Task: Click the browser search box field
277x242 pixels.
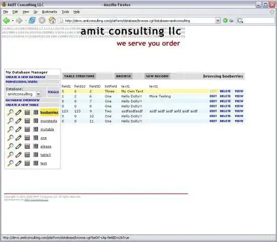Action: 259,21
